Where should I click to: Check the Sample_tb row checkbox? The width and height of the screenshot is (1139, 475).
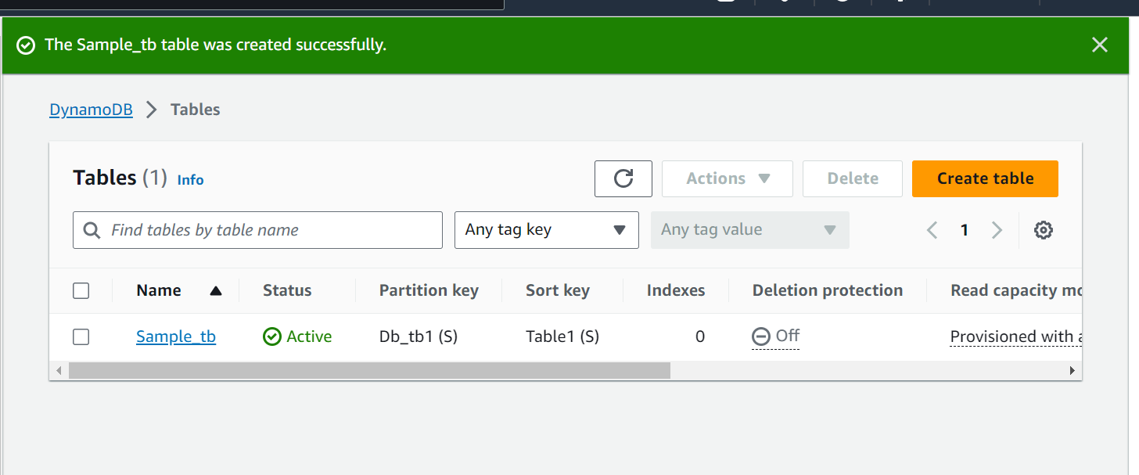coord(81,336)
